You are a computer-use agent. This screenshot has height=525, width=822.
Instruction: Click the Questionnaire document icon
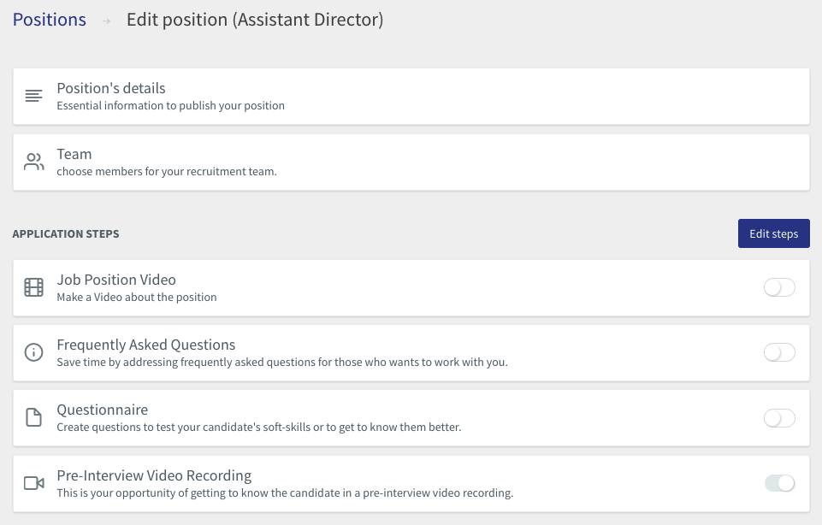coord(33,417)
